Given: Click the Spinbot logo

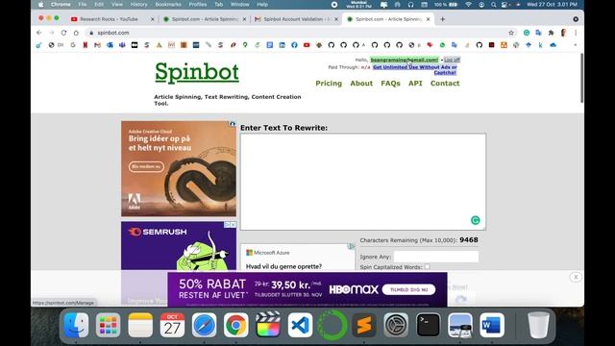Looking at the screenshot, I should tap(197, 73).
